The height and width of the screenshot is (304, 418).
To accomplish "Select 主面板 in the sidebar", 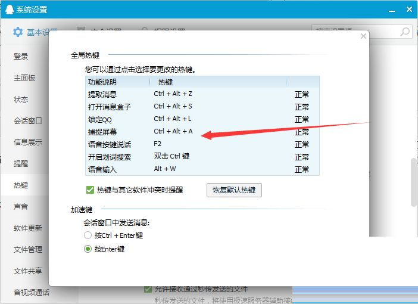I will (x=24, y=77).
